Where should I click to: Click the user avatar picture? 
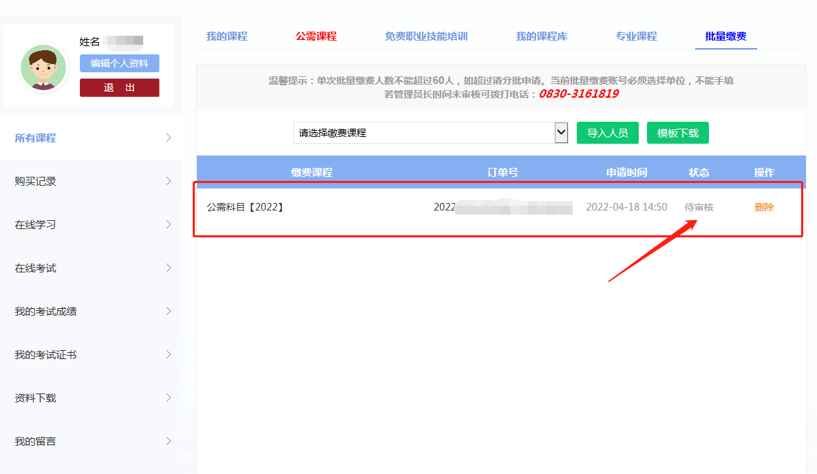pyautogui.click(x=44, y=67)
